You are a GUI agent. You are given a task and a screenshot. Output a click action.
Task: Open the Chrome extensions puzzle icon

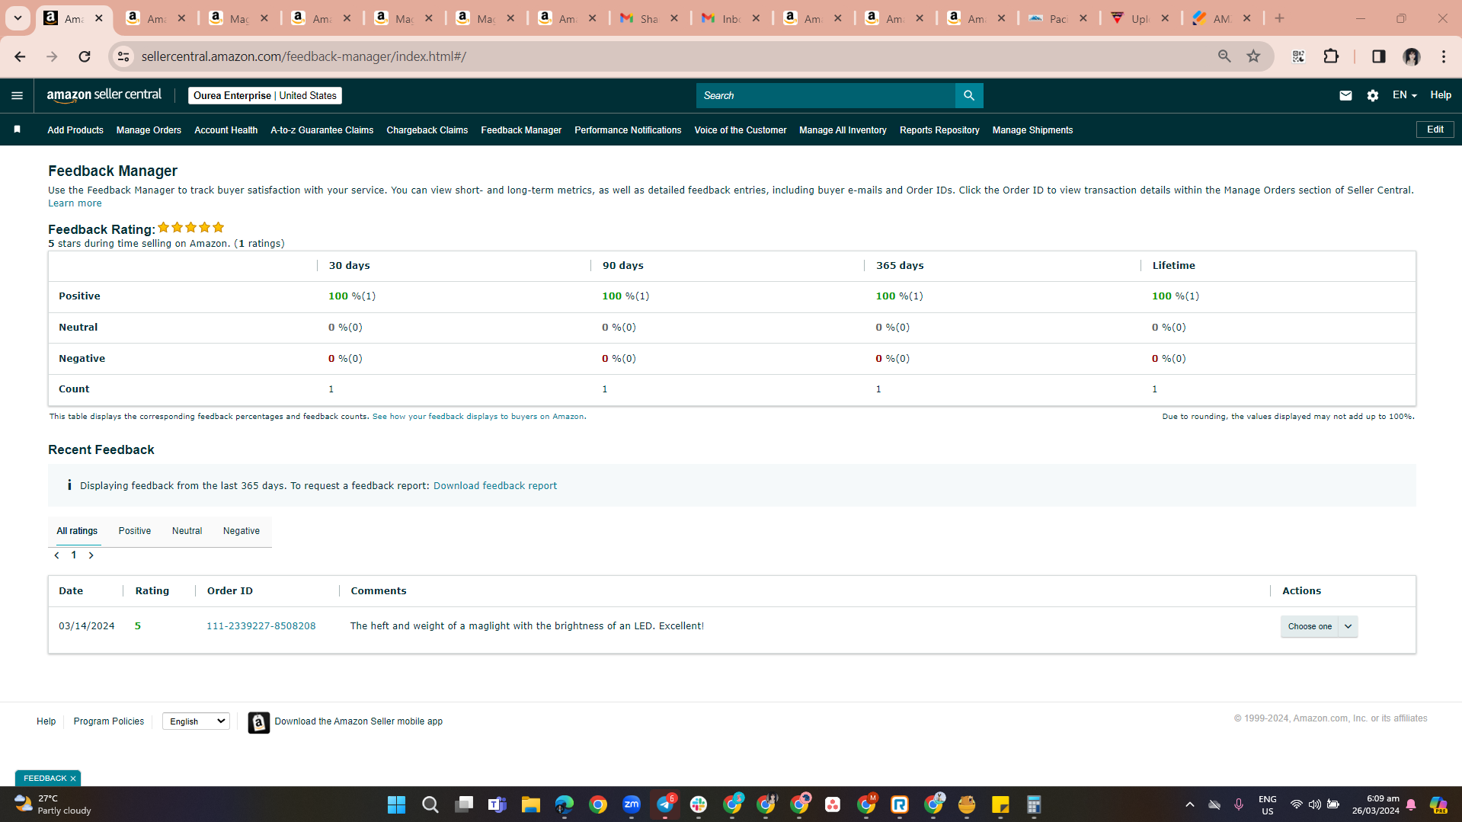pyautogui.click(x=1331, y=56)
